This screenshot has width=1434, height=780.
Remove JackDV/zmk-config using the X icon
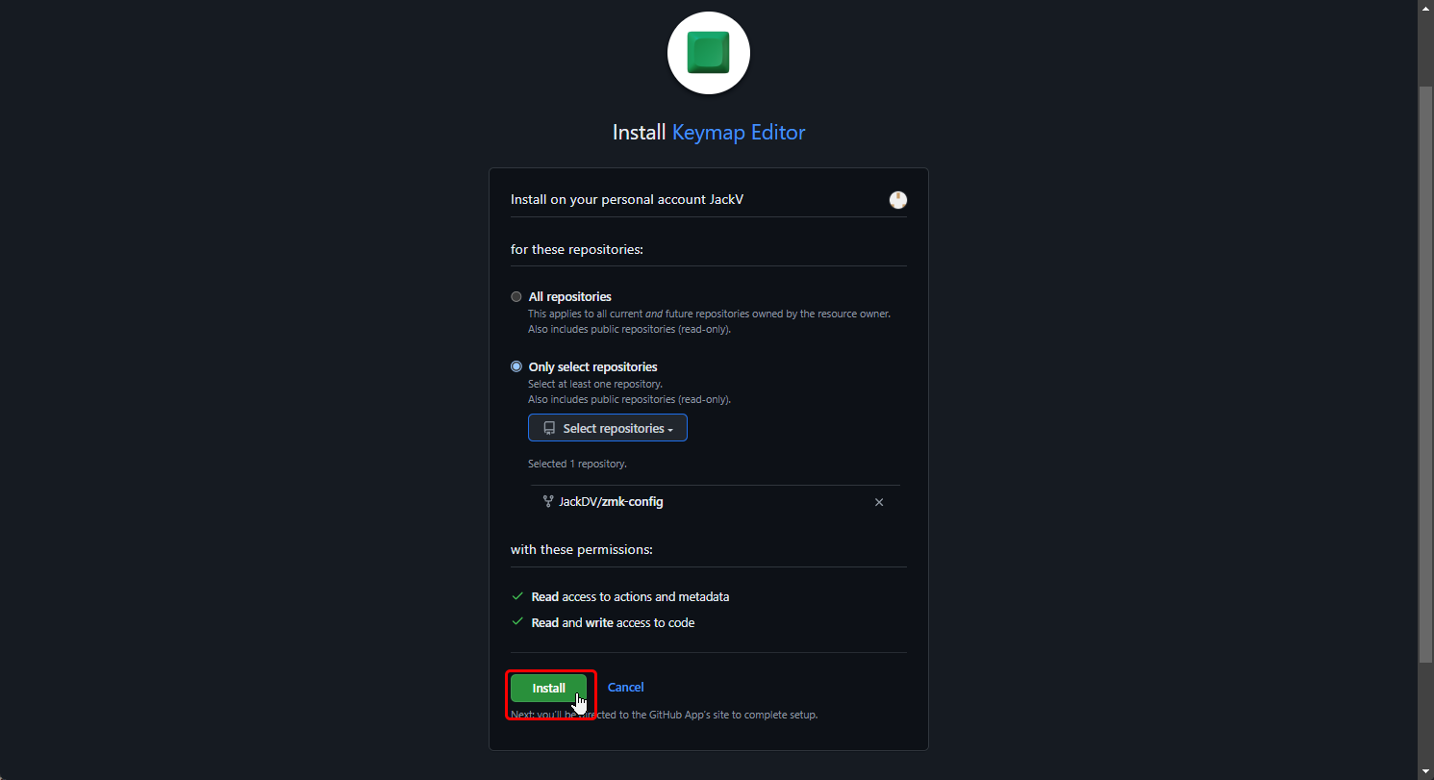pos(878,502)
